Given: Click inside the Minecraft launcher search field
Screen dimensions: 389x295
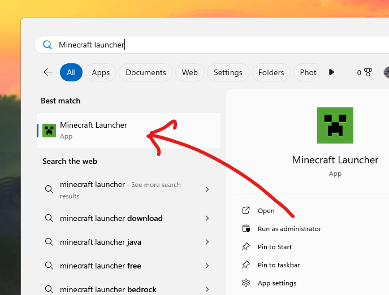Looking at the screenshot, I should click(x=211, y=45).
